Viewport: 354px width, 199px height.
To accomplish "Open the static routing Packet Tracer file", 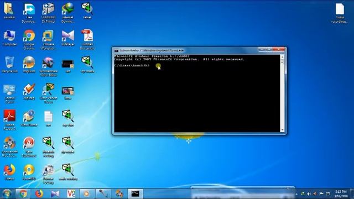I will click(67, 172).
